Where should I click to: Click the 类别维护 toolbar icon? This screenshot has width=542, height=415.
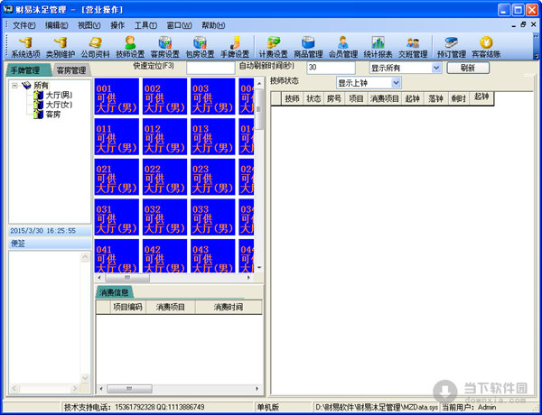(60, 46)
